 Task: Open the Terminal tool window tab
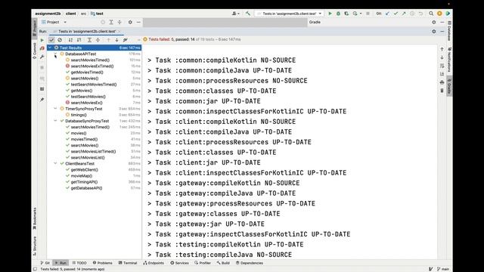[x=128, y=263]
